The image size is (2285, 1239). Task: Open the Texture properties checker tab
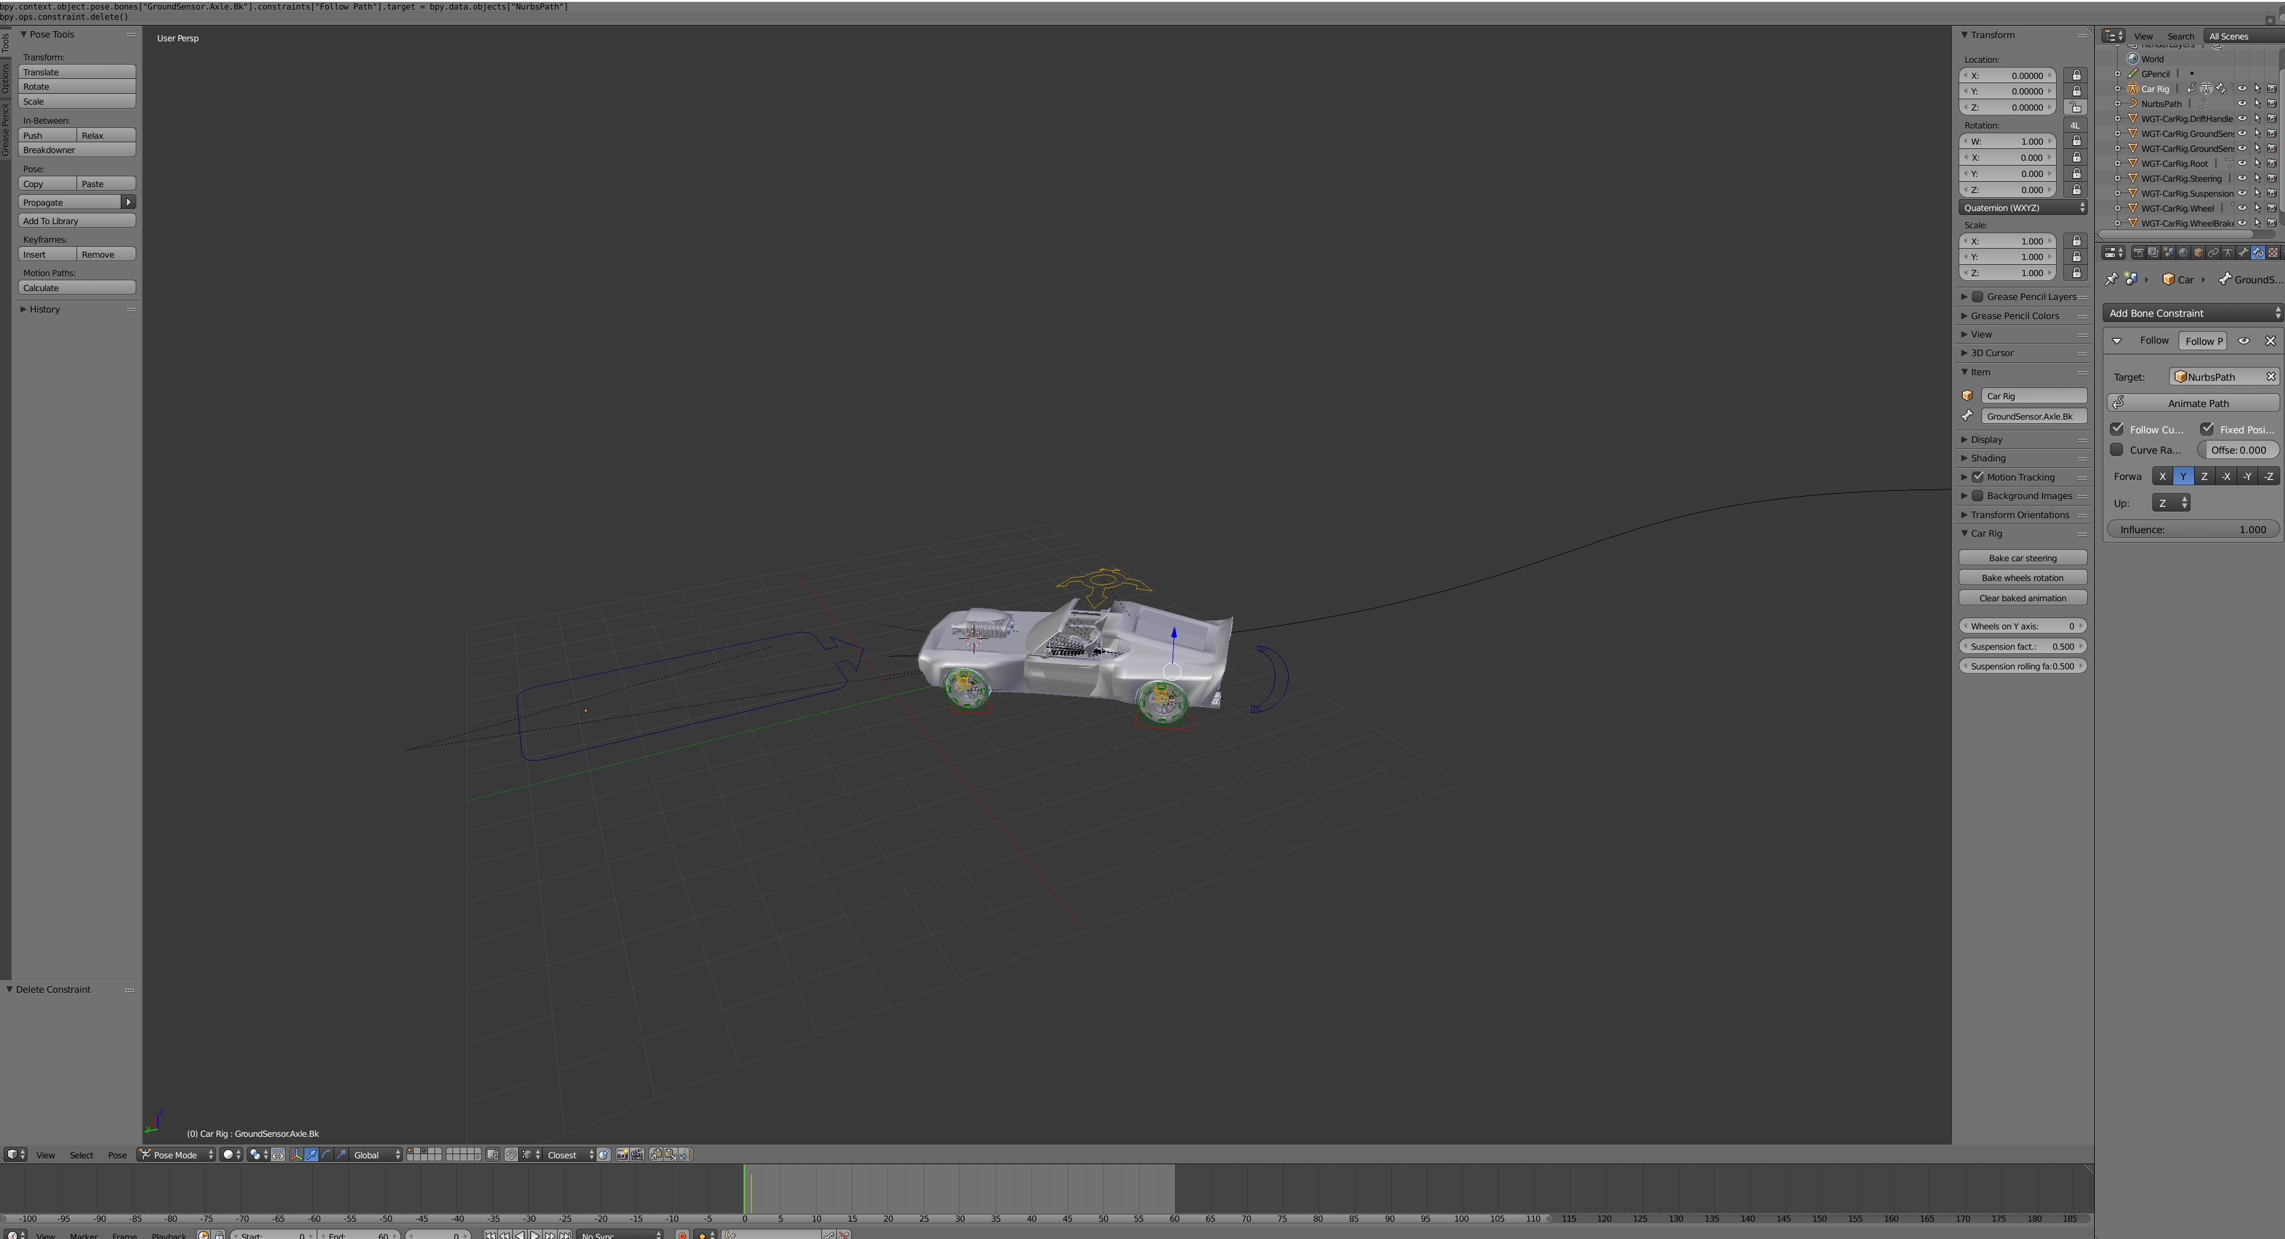[x=2274, y=253]
